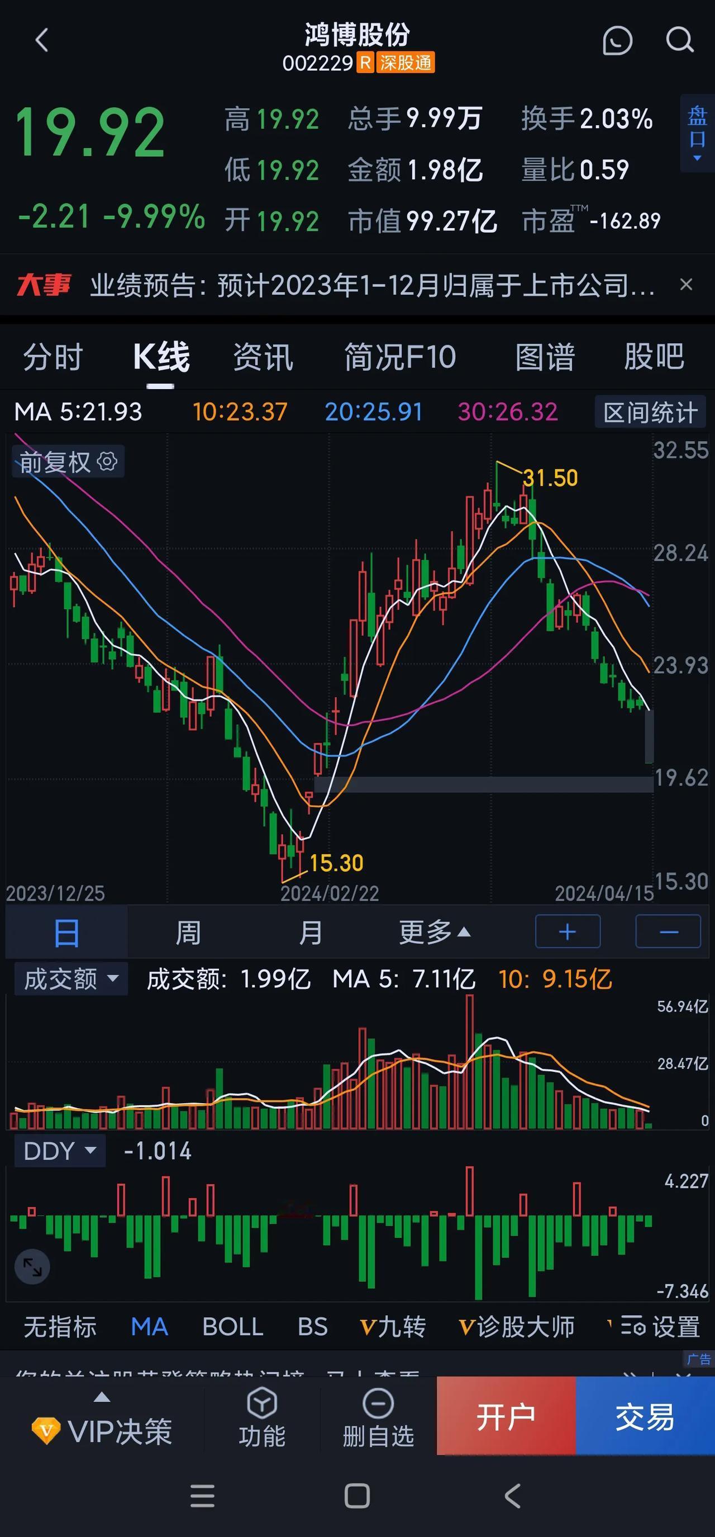Click the 19.92 current price
This screenshot has width=715, height=1537.
(89, 133)
